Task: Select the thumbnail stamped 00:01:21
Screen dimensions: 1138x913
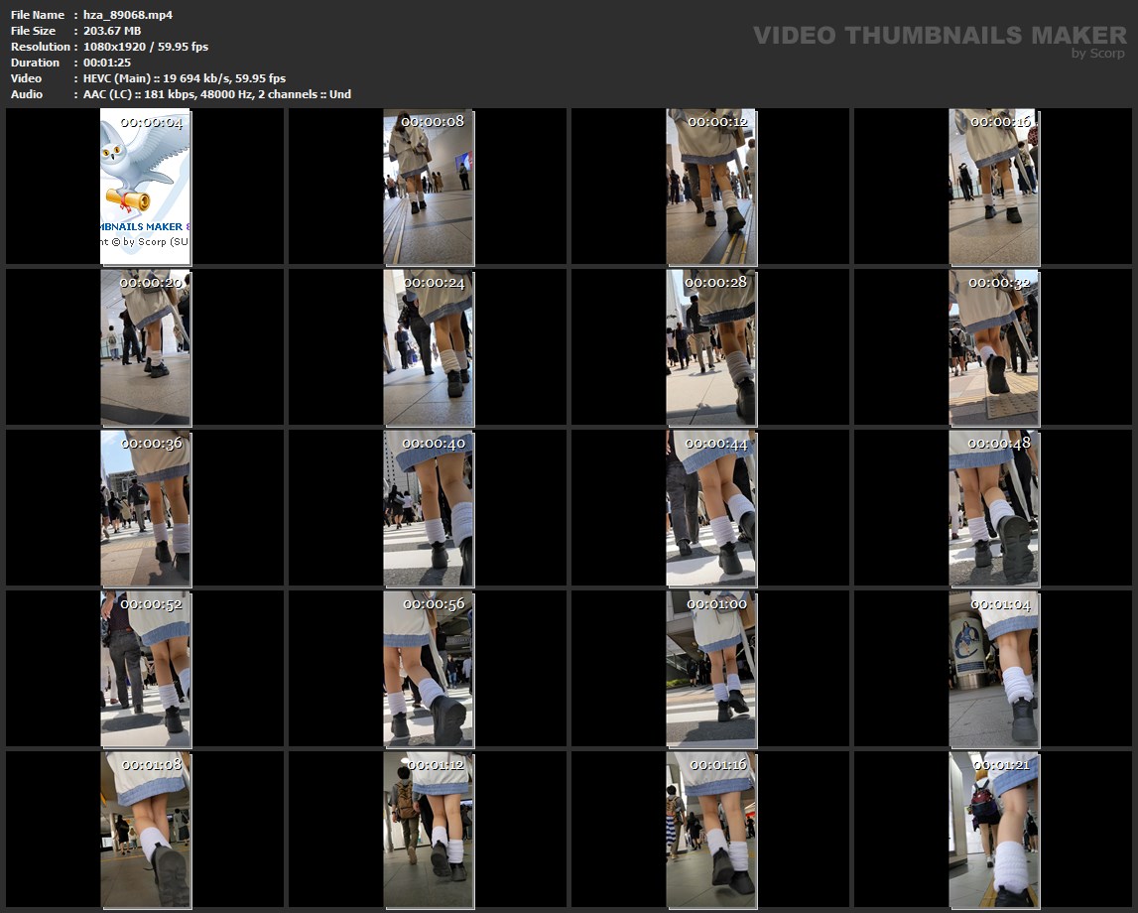Action: (993, 831)
